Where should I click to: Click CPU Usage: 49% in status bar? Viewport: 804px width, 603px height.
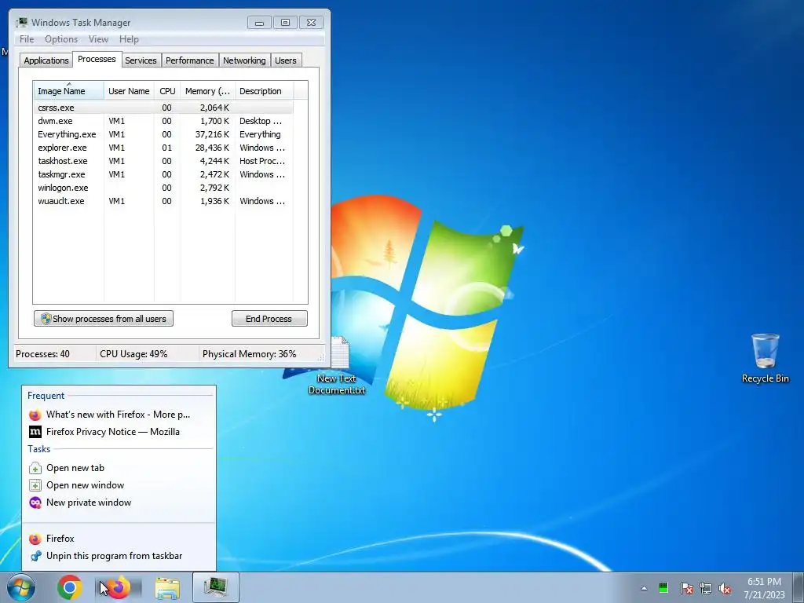133,354
